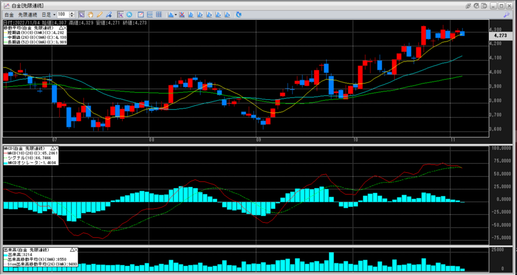Click the 短期線(9) moving average legend entry
Viewport: 517px width, 275px height.
(35, 33)
